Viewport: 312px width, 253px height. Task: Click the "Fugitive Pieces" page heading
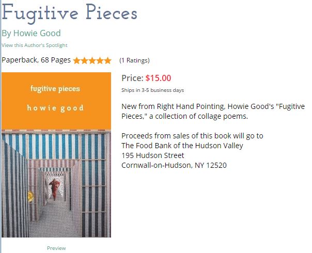pos(70,13)
